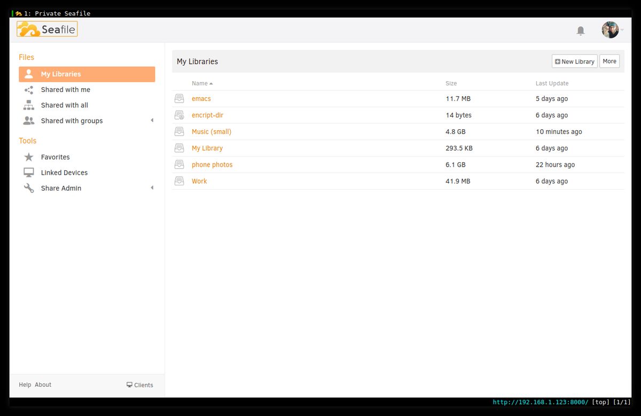Open the phone photos library
The height and width of the screenshot is (416, 641).
212,165
